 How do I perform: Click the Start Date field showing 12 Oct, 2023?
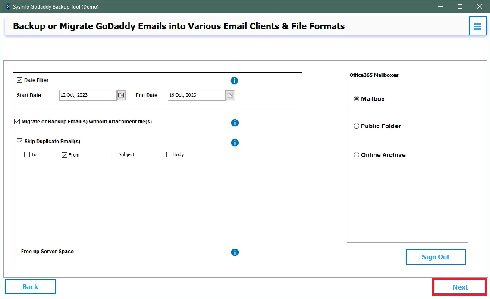pos(88,95)
